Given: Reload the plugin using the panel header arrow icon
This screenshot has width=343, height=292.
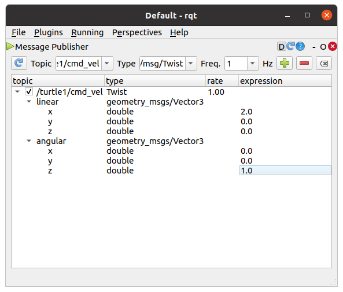Looking at the screenshot, I should pyautogui.click(x=291, y=46).
